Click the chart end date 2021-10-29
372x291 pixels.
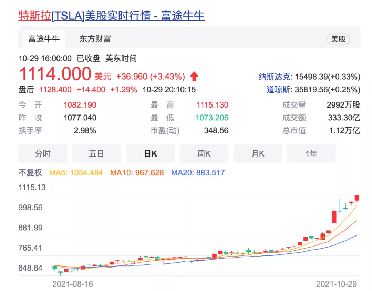click(x=337, y=284)
